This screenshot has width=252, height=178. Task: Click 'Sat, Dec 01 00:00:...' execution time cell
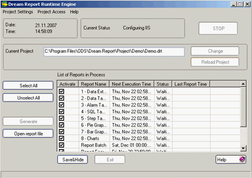point(132,145)
